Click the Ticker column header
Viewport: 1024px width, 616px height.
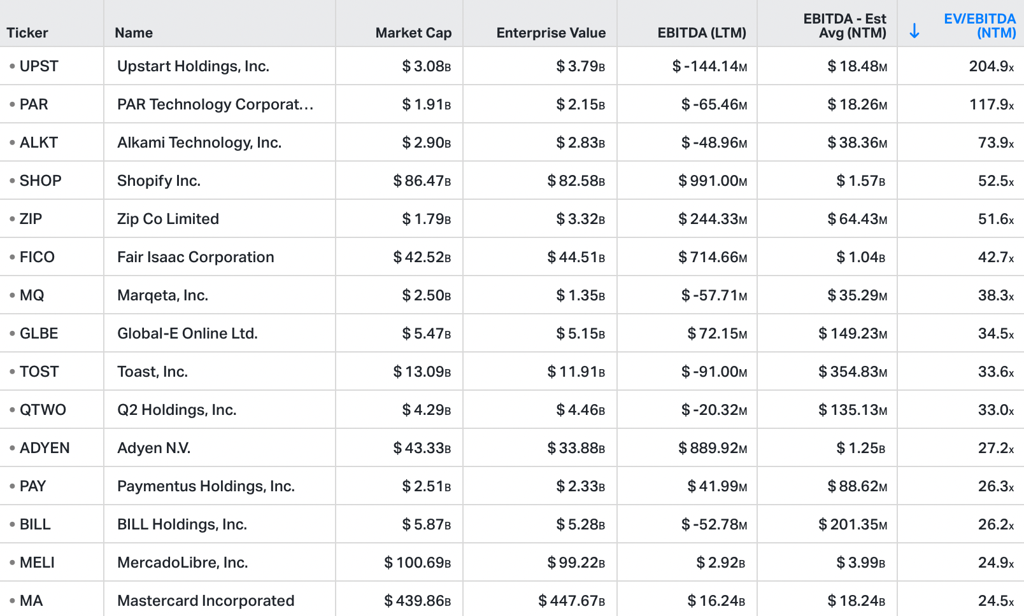click(x=27, y=32)
